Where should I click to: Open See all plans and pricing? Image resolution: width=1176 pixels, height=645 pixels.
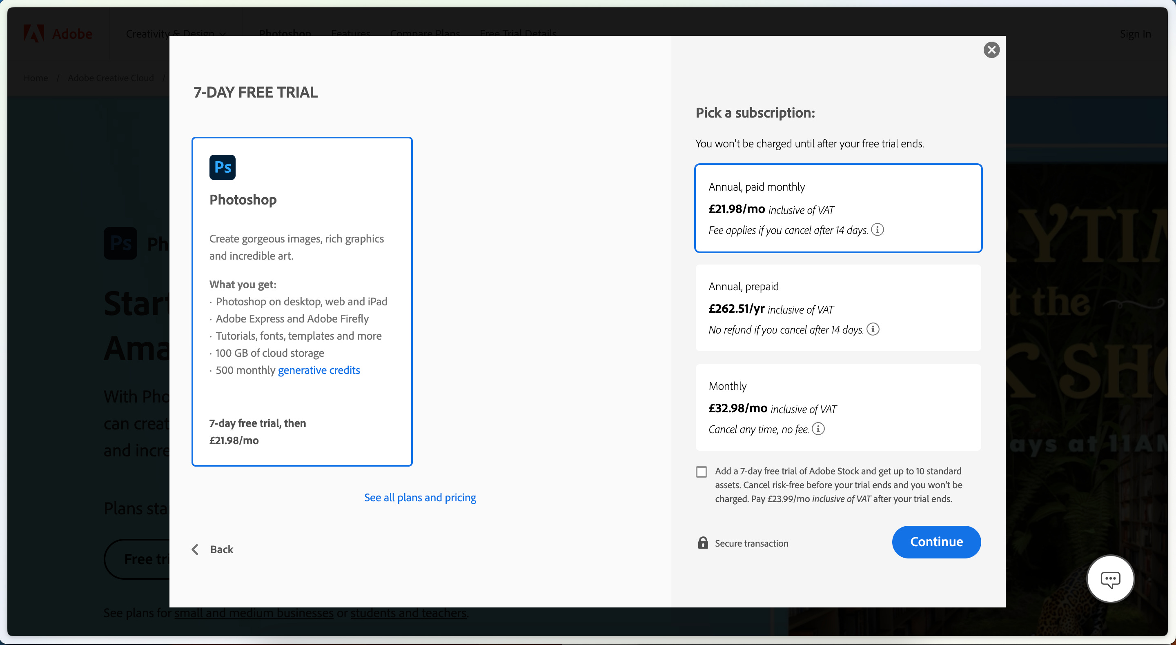[420, 497]
